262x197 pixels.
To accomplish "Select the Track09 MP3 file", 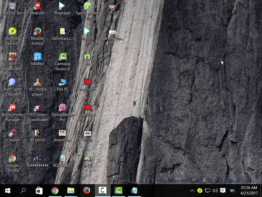I will [x=88, y=34].
